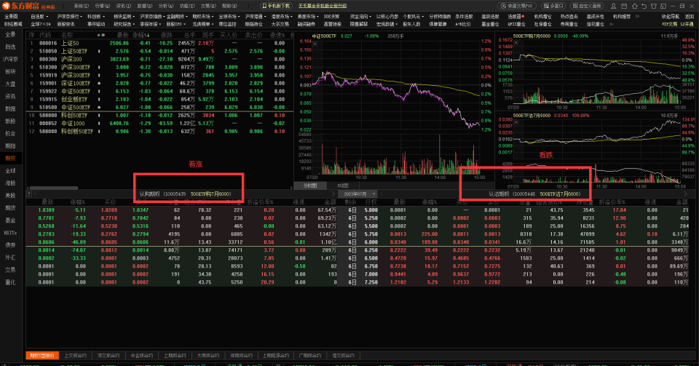699x366 pixels.
Task: Click the next arrow right of 认沽期权 header
Action: pyautogui.click(x=685, y=194)
